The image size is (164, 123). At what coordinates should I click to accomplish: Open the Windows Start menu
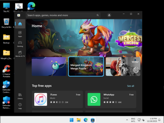(x=72, y=120)
